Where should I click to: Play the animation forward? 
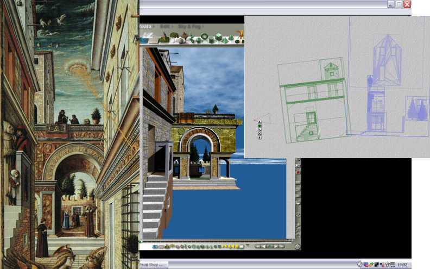[x=276, y=246]
